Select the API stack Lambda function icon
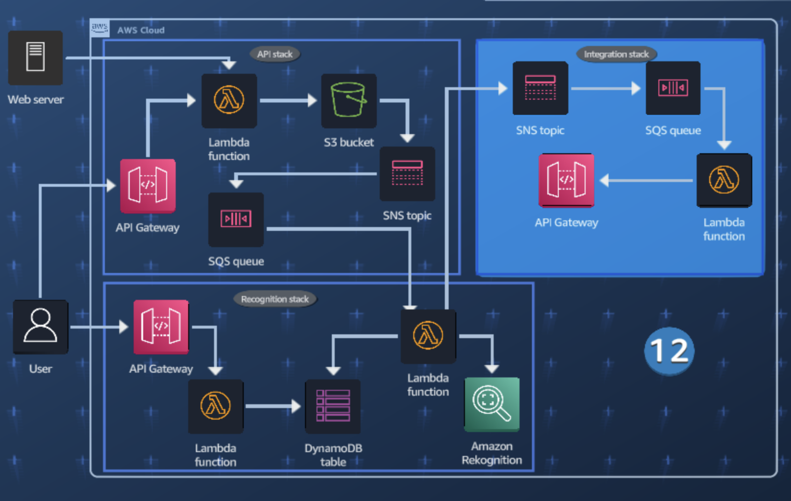The image size is (791, 501). [x=229, y=101]
